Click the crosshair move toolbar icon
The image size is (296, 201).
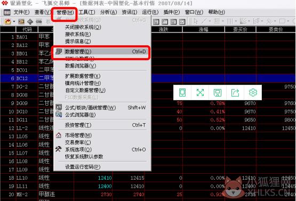point(30,21)
